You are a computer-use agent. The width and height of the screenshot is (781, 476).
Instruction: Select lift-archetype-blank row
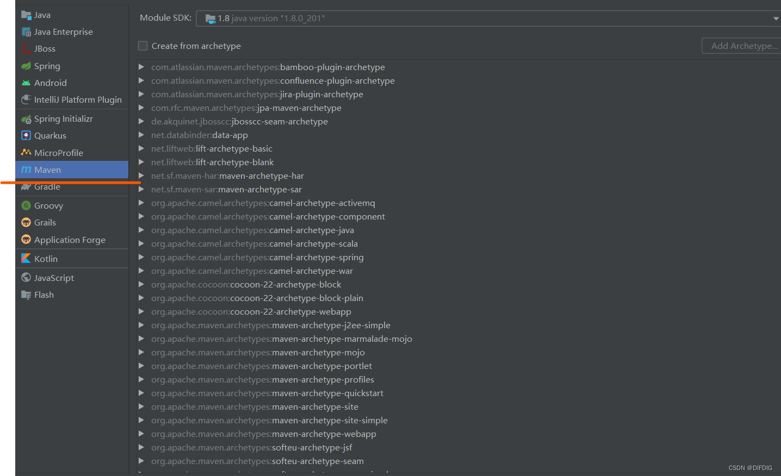pyautogui.click(x=458, y=162)
